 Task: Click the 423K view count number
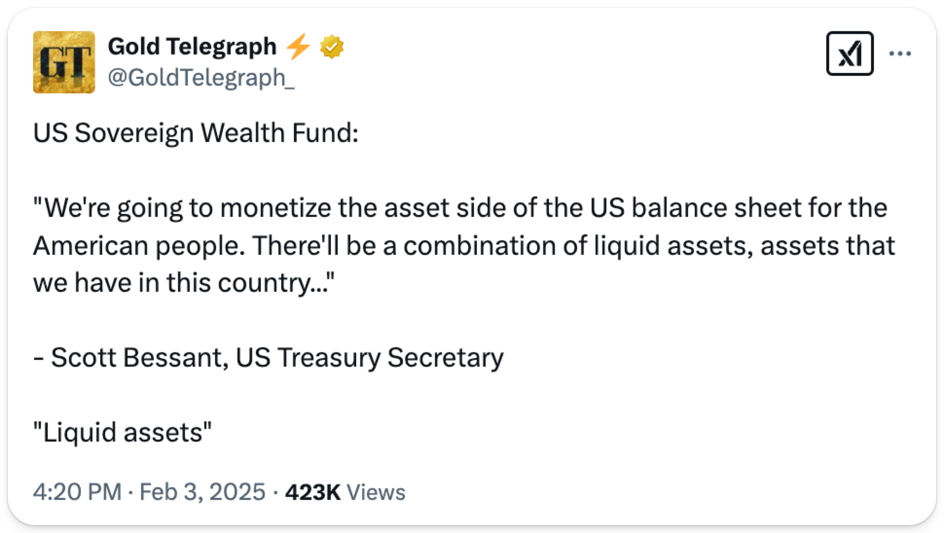[x=312, y=492]
